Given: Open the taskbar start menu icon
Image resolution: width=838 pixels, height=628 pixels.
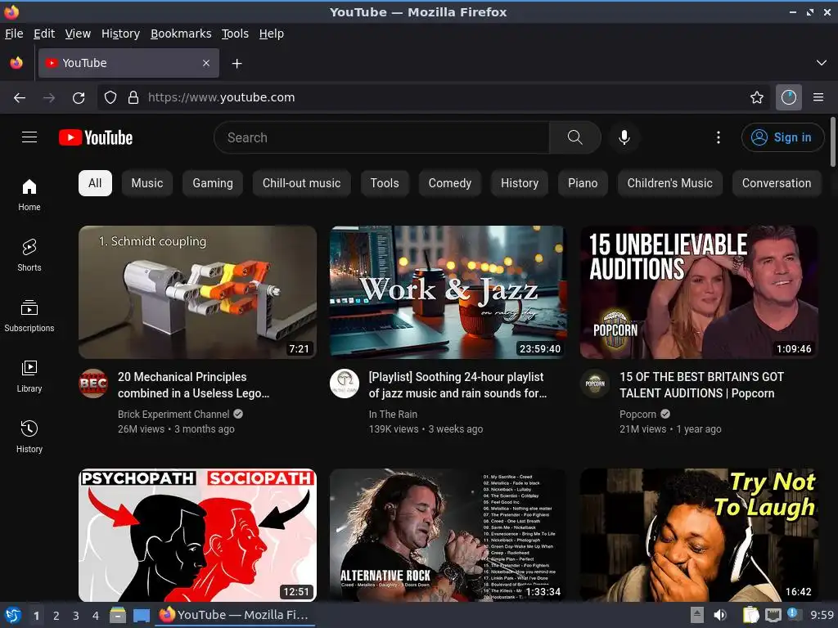Looking at the screenshot, I should pos(12,615).
